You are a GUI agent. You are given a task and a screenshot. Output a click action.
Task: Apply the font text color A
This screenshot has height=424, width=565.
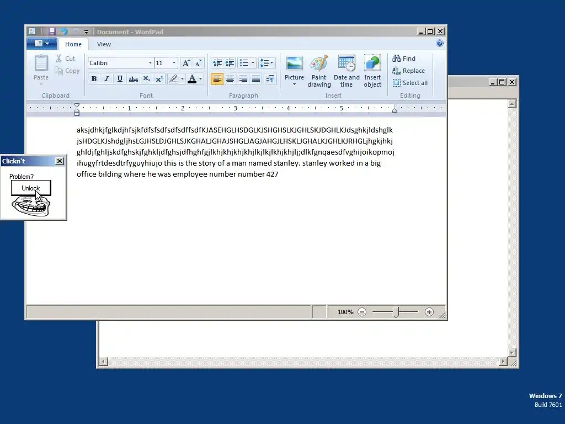coord(192,78)
